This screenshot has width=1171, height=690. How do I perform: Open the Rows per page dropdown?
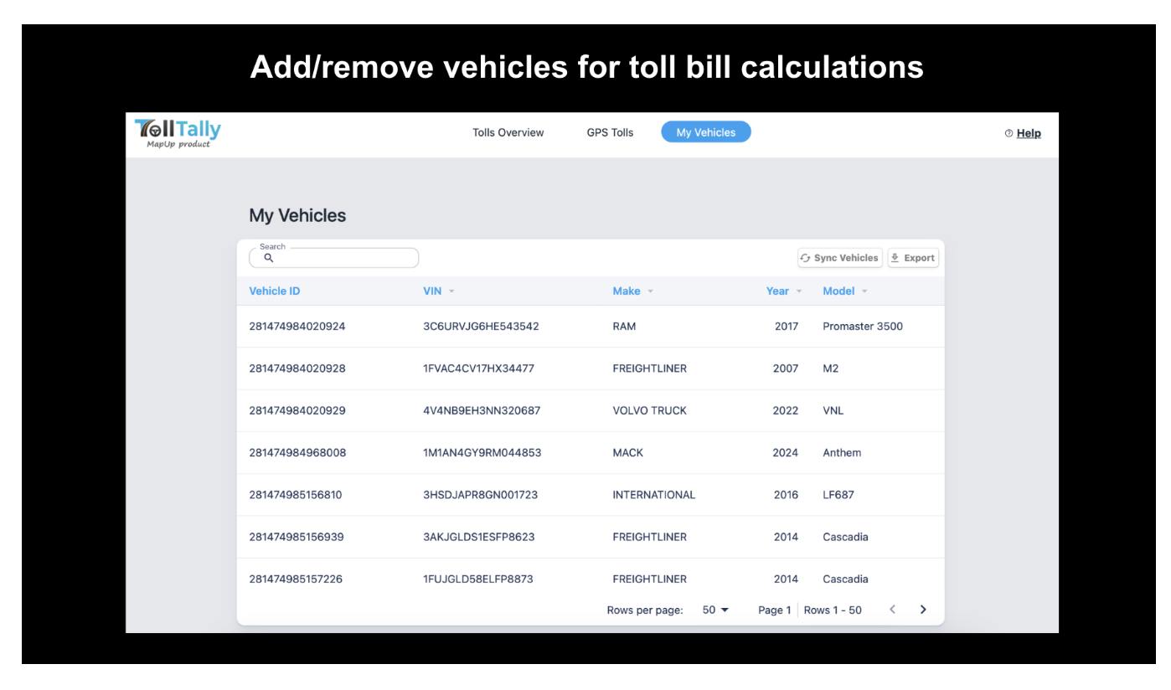coord(715,610)
